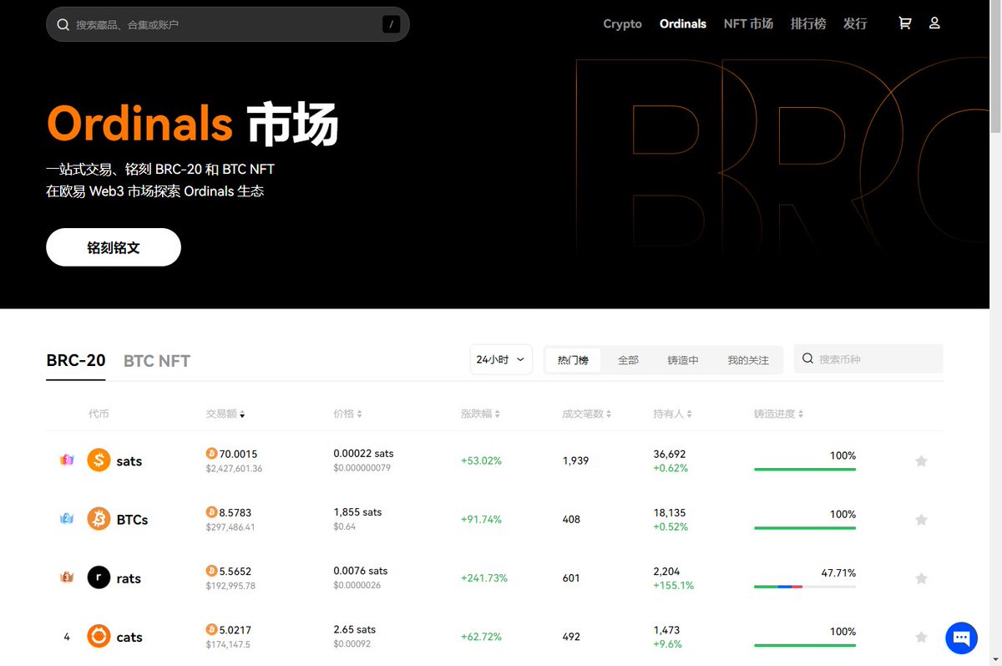Open the 排行榜 nav menu
Screen dimensions: 1002x666
pos(808,24)
